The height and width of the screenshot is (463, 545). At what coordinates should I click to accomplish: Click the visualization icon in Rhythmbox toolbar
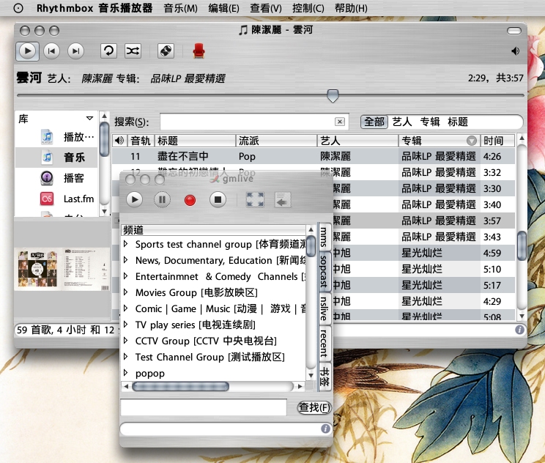coord(166,51)
